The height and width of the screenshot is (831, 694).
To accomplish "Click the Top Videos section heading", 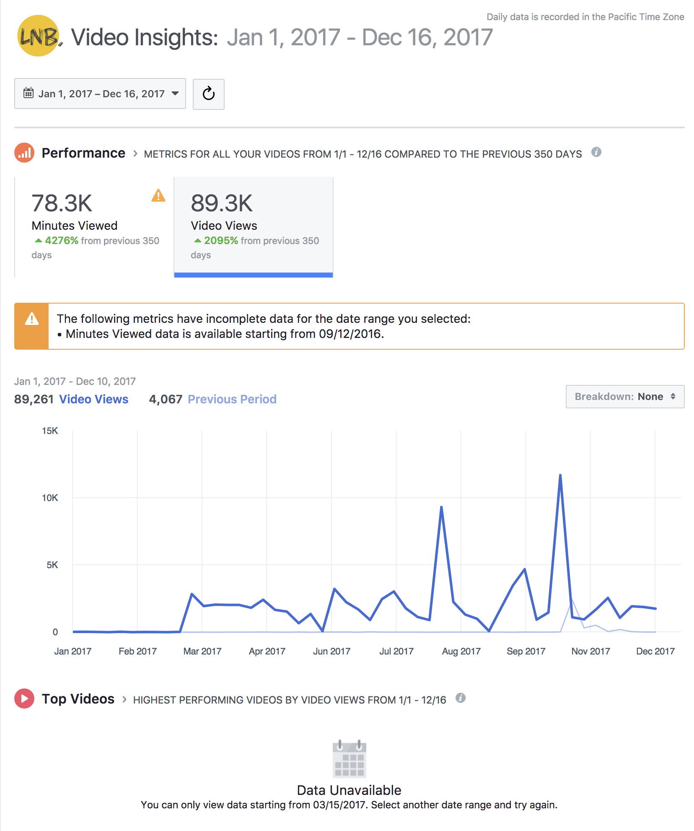I will [78, 699].
